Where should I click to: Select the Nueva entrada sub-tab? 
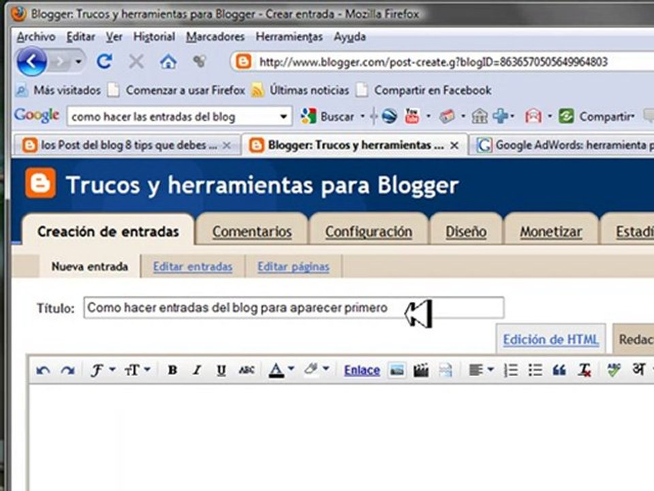[90, 267]
